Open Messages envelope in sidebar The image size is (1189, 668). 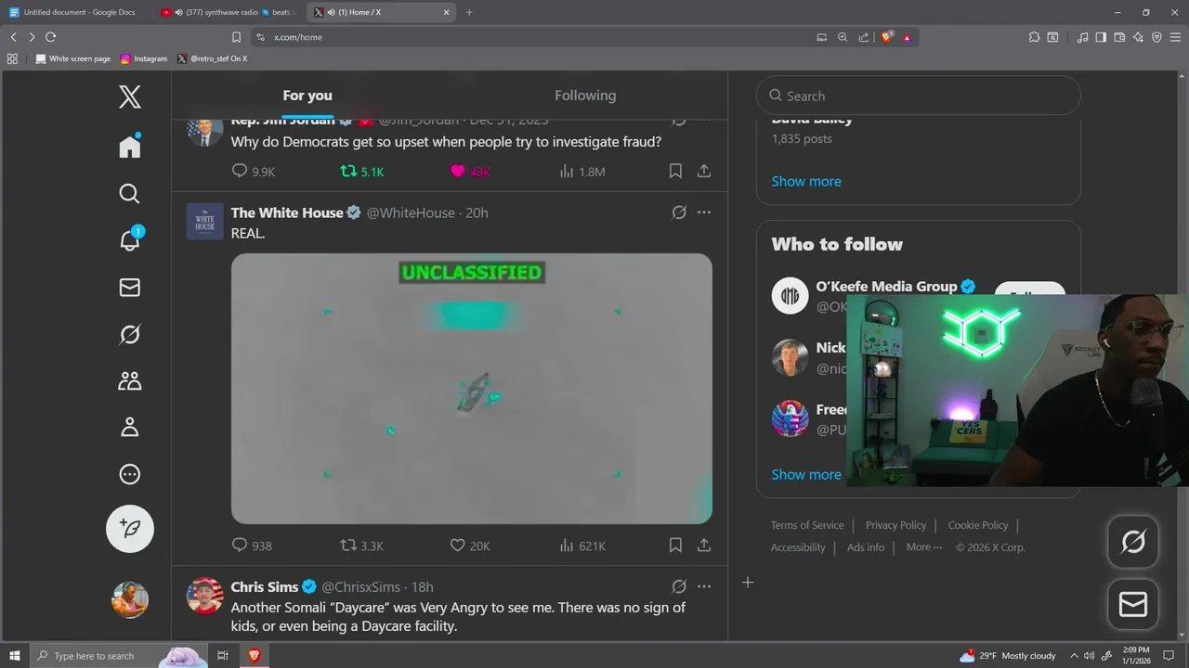[x=130, y=288]
